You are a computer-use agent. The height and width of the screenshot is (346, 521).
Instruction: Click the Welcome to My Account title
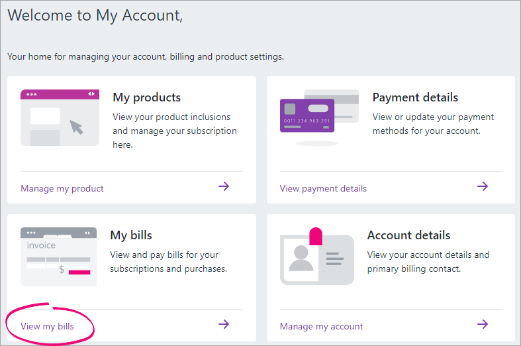point(95,16)
